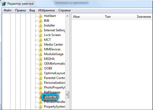Click the Media Center folder icon

(40, 45)
